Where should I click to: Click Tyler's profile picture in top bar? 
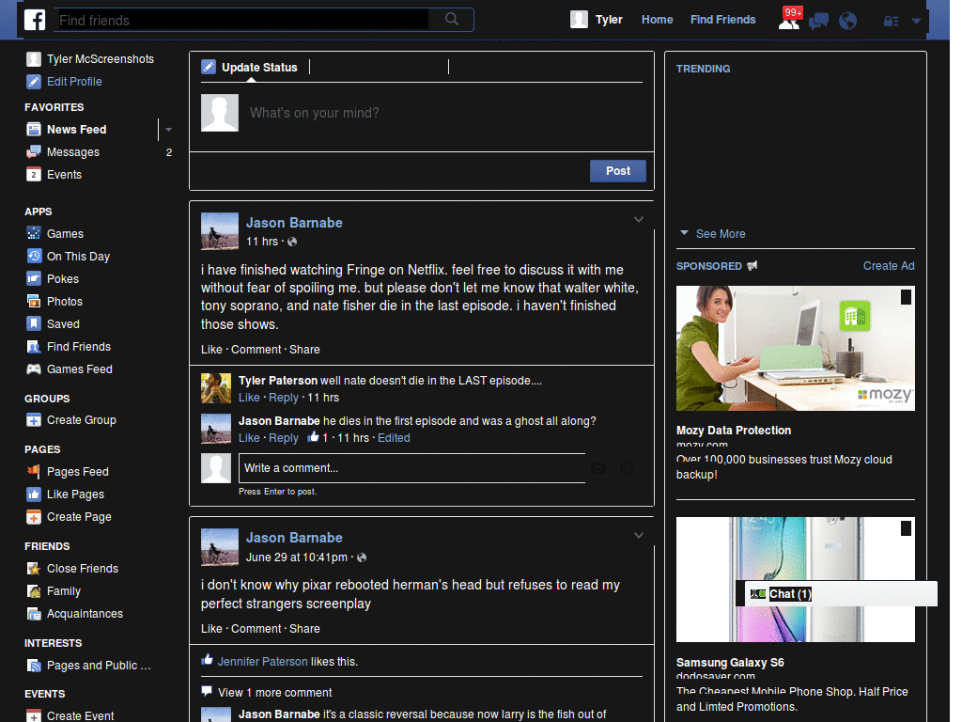click(x=579, y=20)
